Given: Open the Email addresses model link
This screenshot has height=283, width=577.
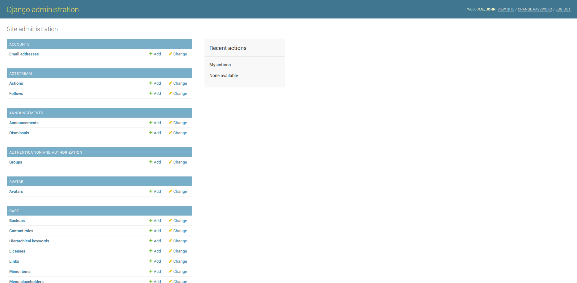Looking at the screenshot, I should coord(24,54).
